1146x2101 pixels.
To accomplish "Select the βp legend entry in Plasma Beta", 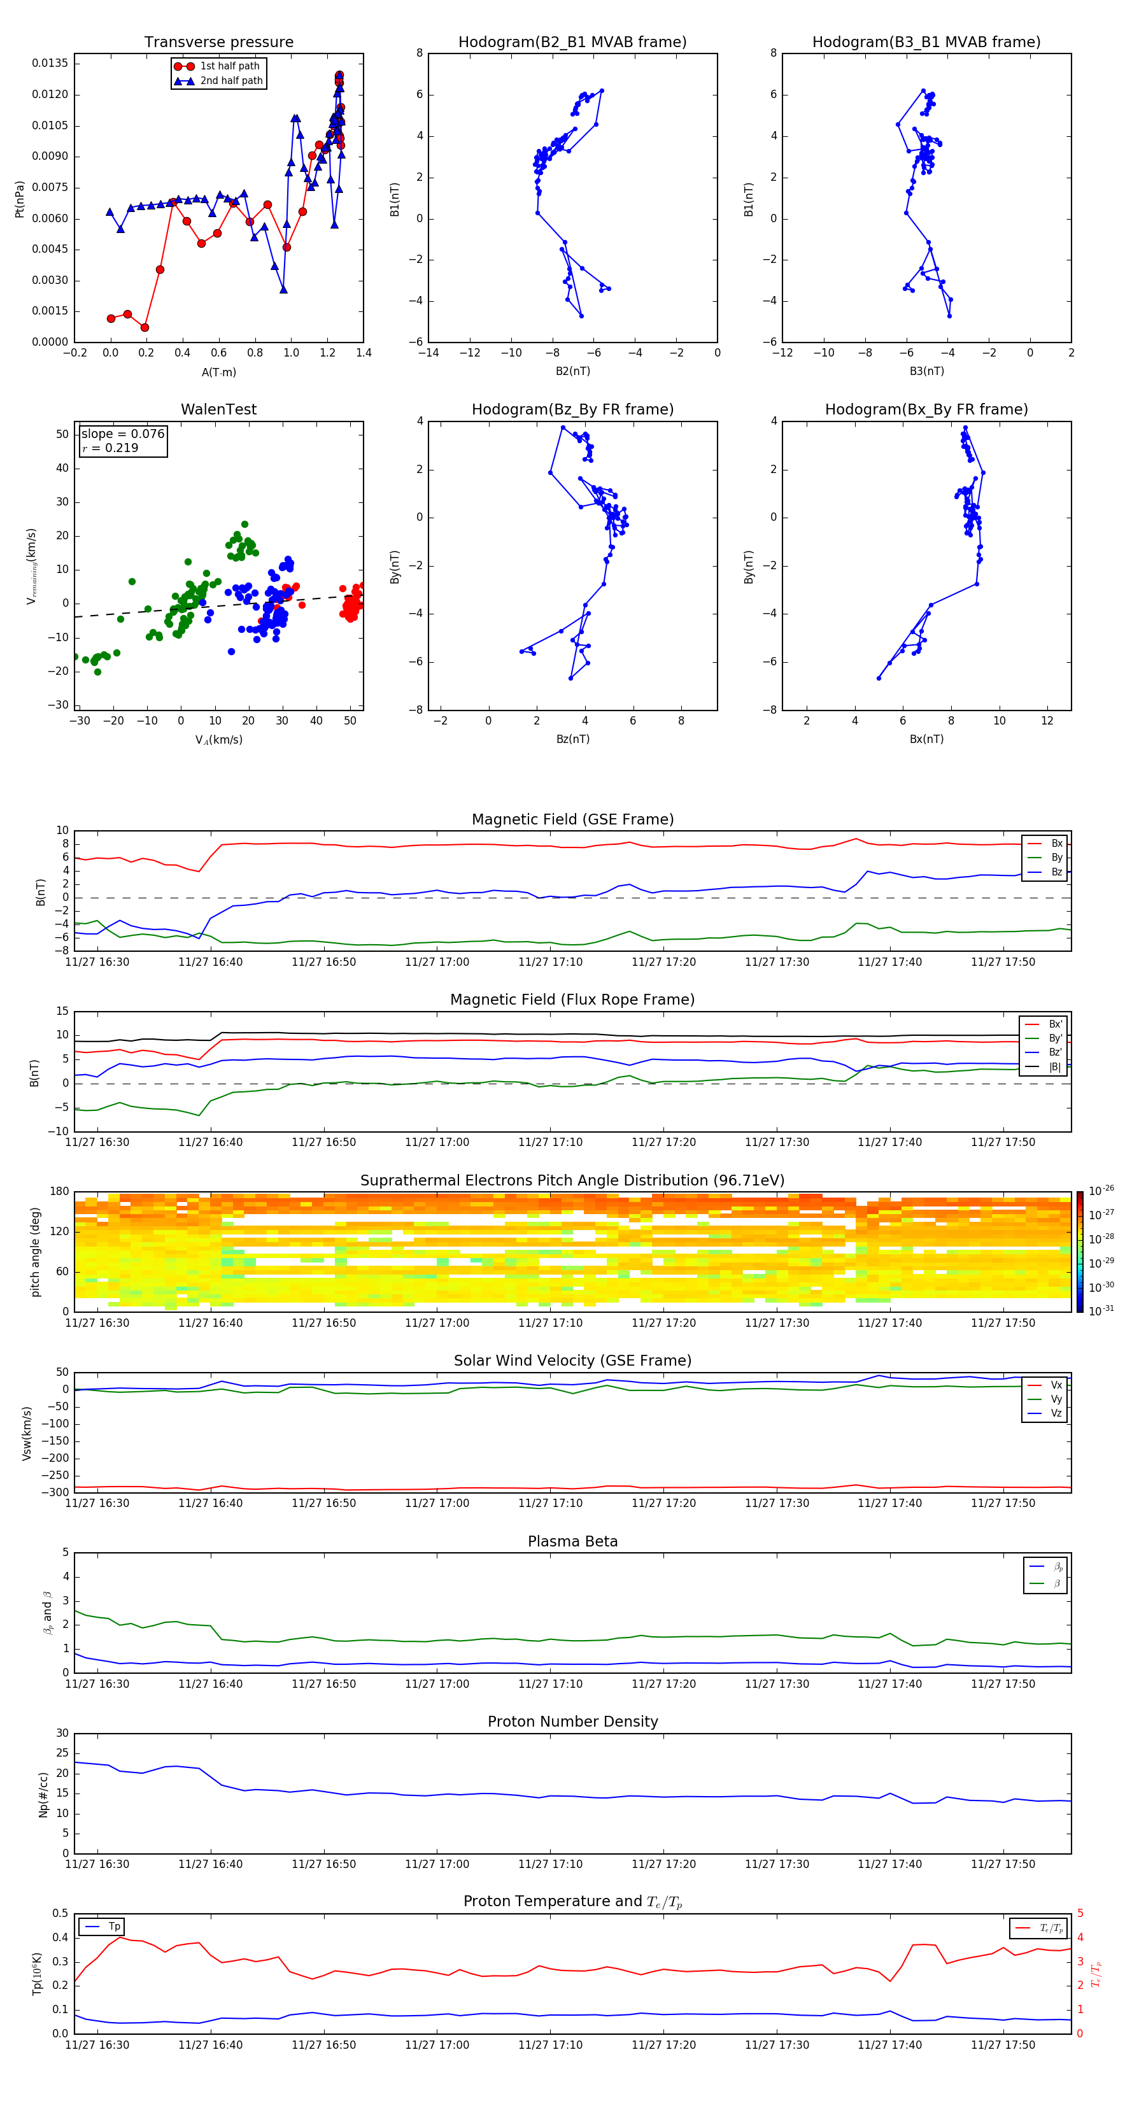I will coord(1045,1567).
